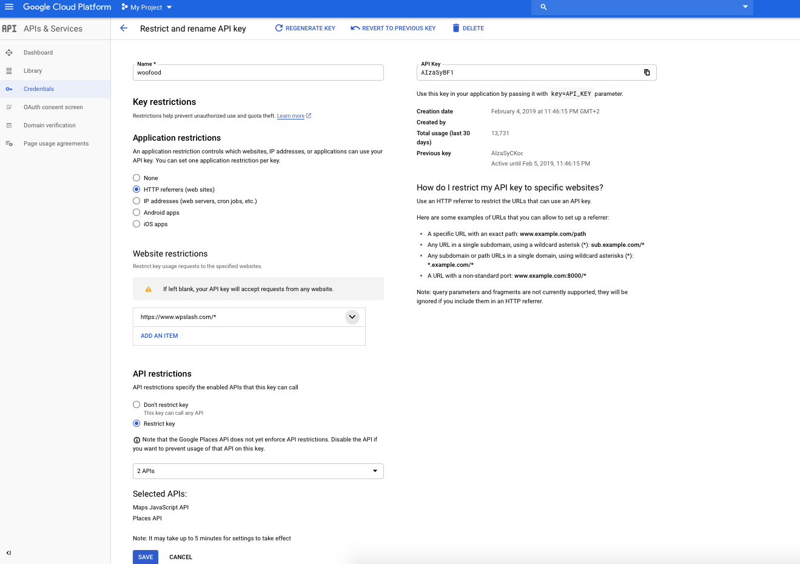This screenshot has width=800, height=564.
Task: Select Android apps restriction option
Action: point(136,212)
